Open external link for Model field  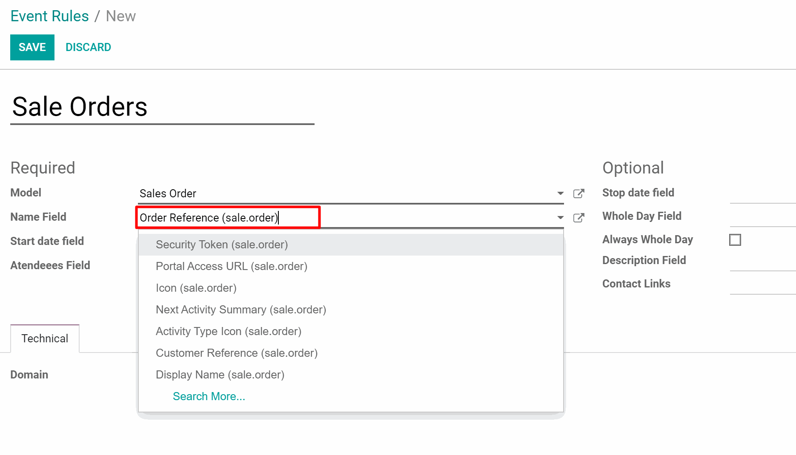point(578,193)
